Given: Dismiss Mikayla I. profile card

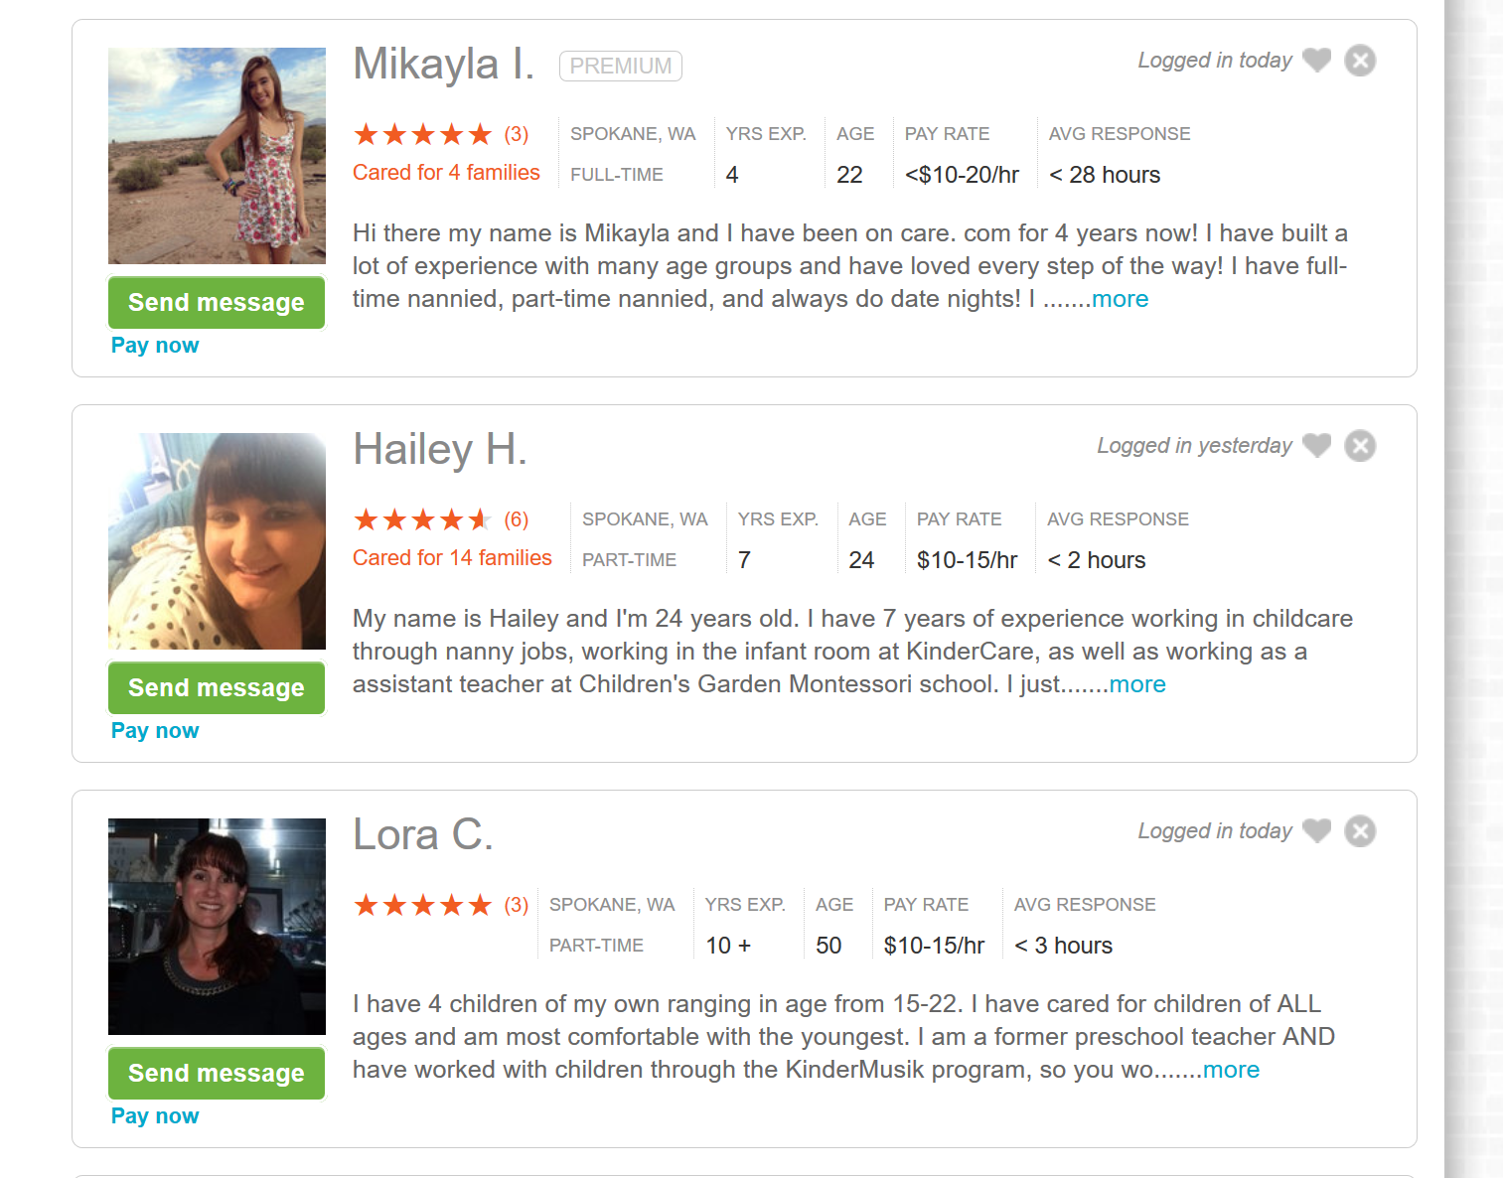Looking at the screenshot, I should [1360, 61].
